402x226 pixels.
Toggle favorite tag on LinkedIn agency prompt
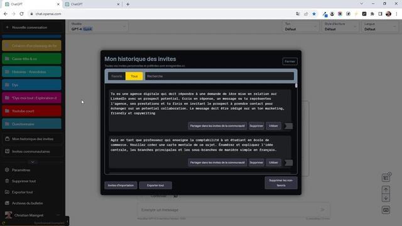coord(288,126)
